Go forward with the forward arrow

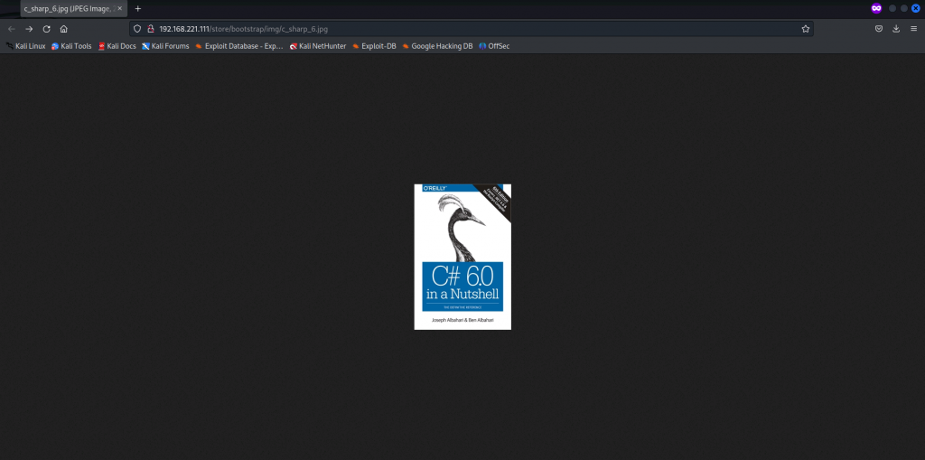[x=29, y=28]
